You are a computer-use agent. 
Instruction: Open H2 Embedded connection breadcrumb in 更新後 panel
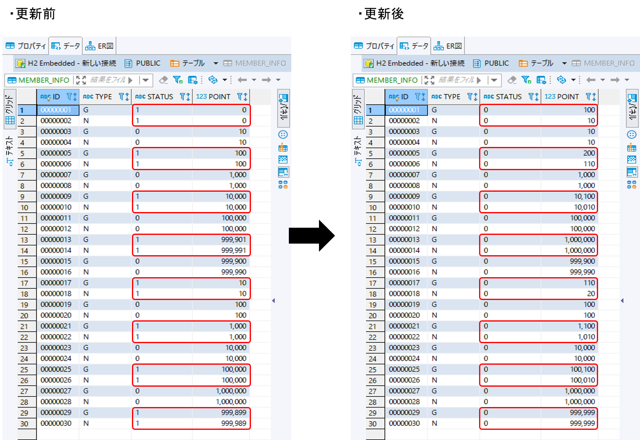[x=415, y=63]
